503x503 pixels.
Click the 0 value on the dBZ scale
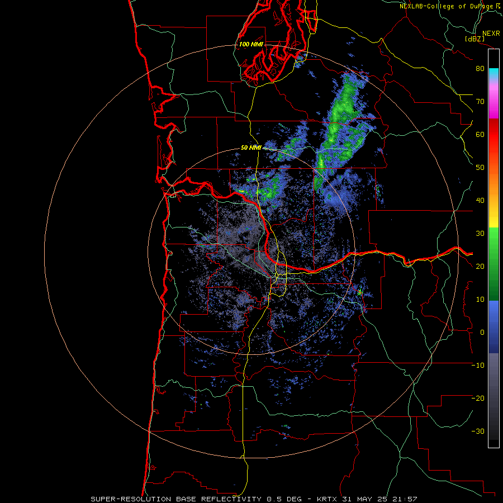482,333
